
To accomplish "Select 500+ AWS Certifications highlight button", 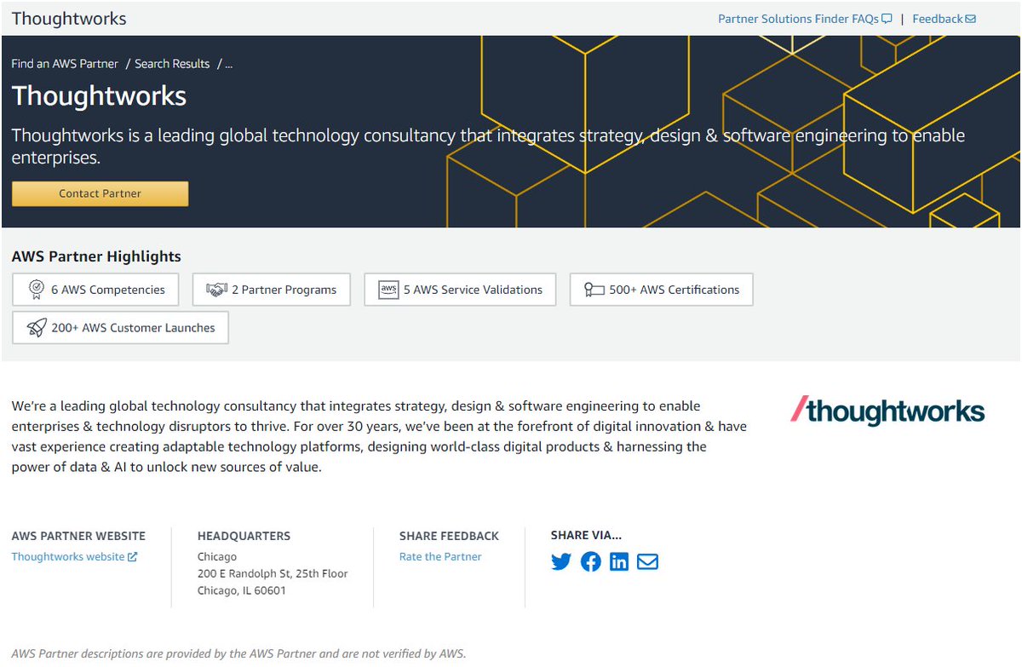I will [662, 290].
